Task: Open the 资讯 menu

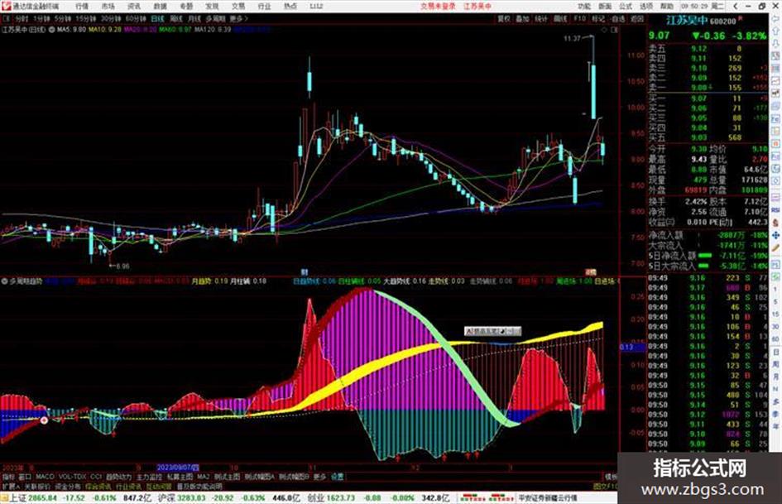Action: pyautogui.click(x=134, y=6)
